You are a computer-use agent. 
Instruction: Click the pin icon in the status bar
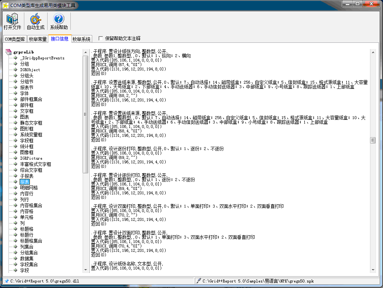[x=6, y=281]
